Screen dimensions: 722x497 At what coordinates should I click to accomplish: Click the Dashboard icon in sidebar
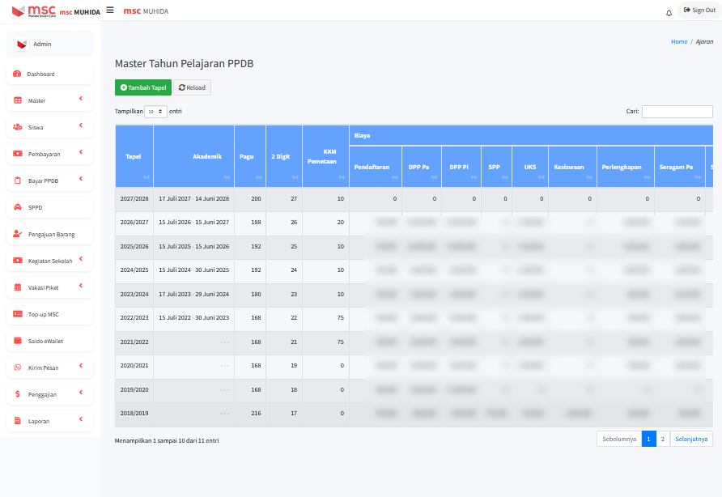pyautogui.click(x=17, y=74)
